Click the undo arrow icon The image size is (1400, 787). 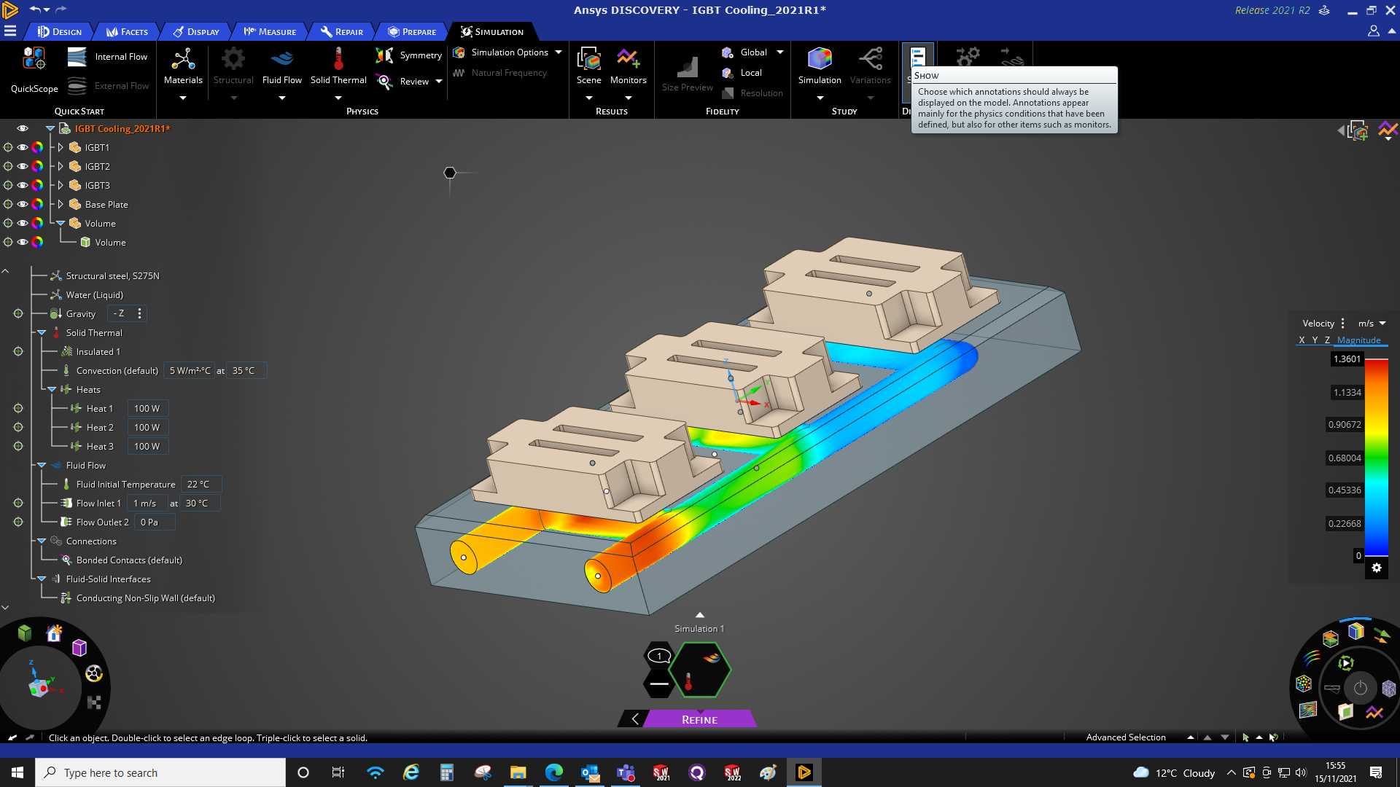[x=35, y=9]
